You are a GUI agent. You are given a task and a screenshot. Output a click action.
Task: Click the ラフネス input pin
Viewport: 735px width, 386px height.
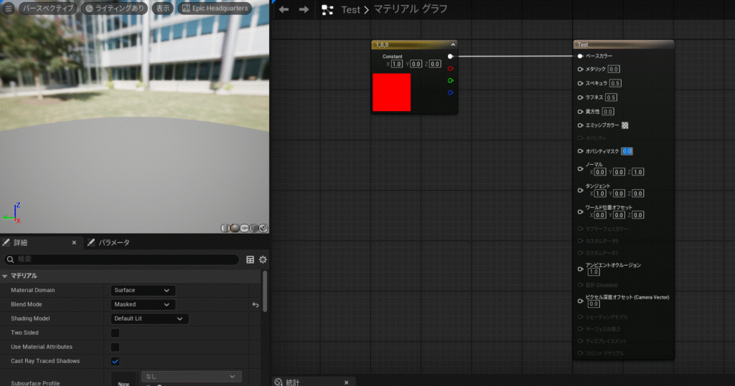point(580,97)
